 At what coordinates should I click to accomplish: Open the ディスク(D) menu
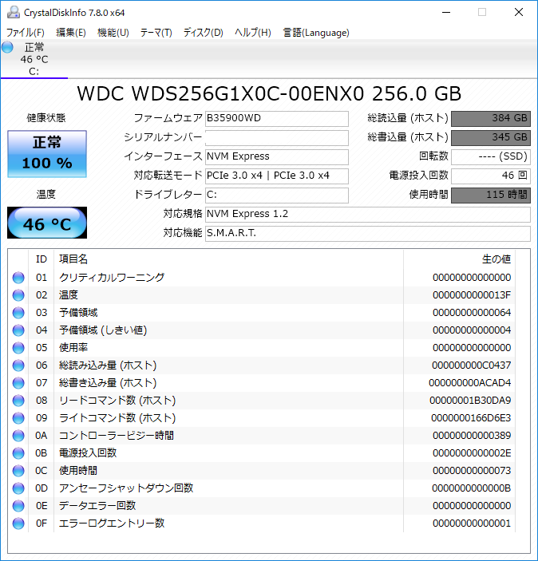204,33
